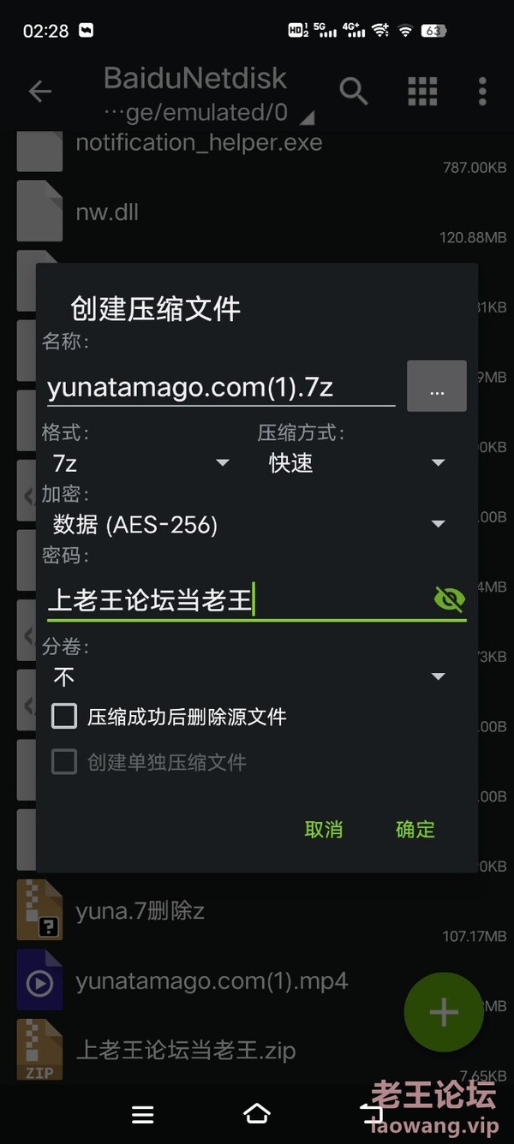Tap the back arrow icon
This screenshot has width=514, height=1144.
pos(40,92)
